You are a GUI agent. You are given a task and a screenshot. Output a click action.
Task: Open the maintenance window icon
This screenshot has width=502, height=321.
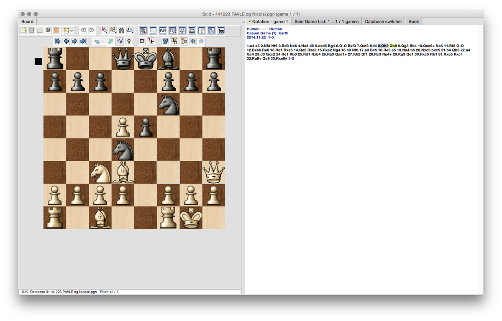[x=182, y=30]
